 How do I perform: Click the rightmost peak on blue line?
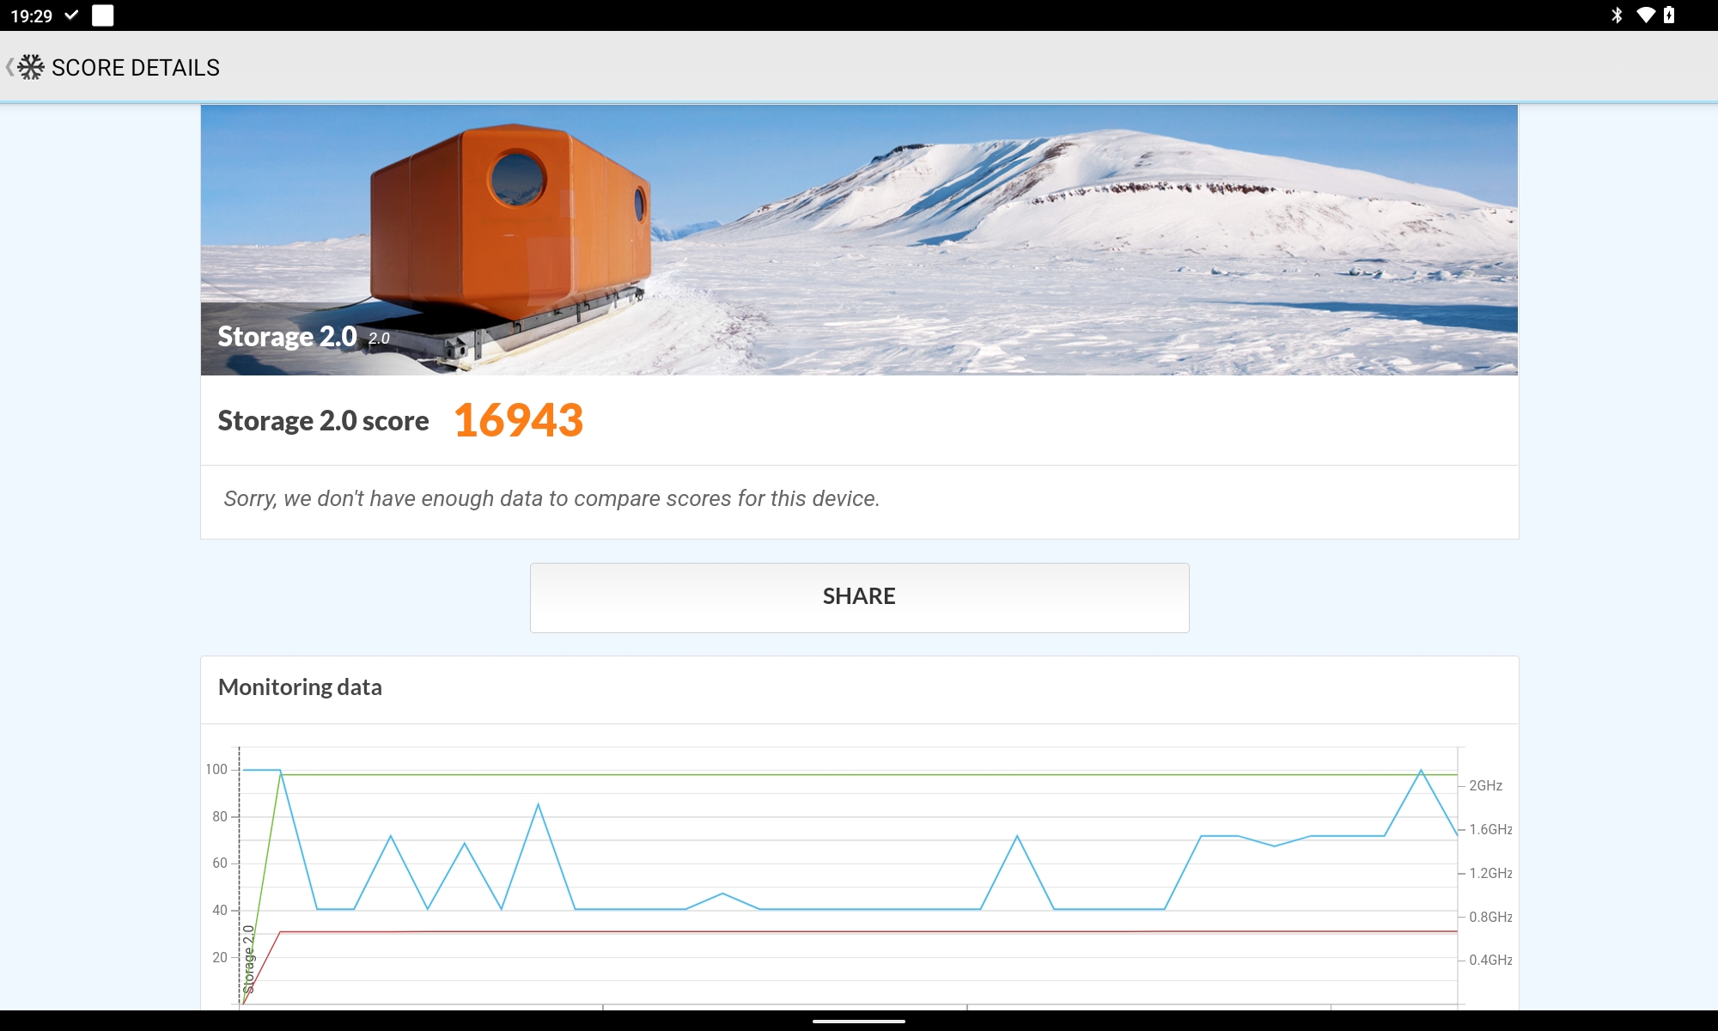pyautogui.click(x=1421, y=771)
